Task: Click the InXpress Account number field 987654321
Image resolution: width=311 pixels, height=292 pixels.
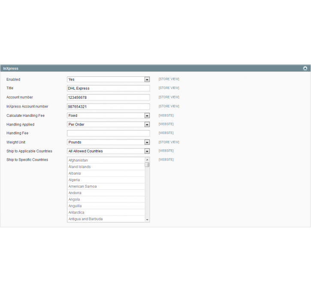Action: [108, 106]
